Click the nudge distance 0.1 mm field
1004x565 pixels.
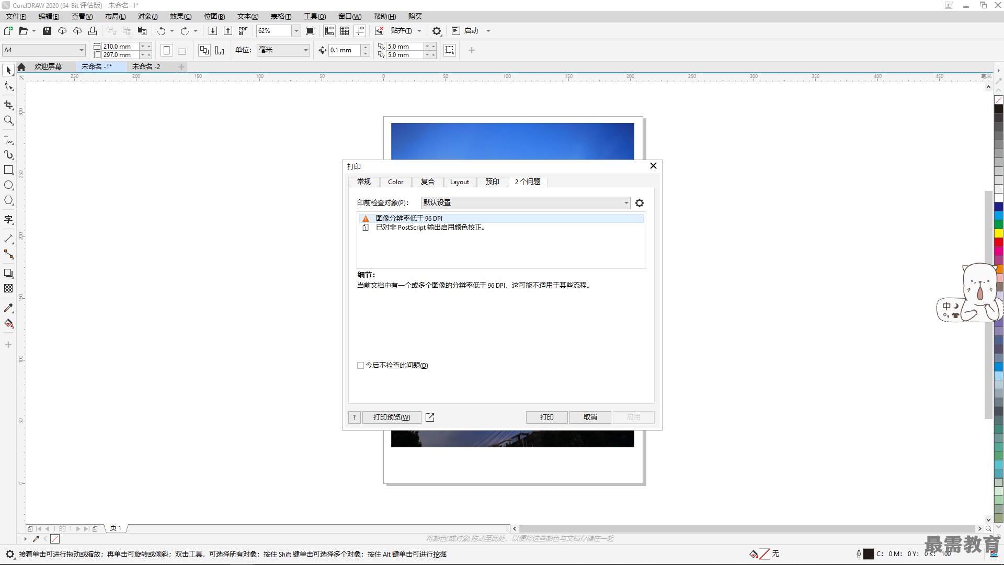point(345,50)
